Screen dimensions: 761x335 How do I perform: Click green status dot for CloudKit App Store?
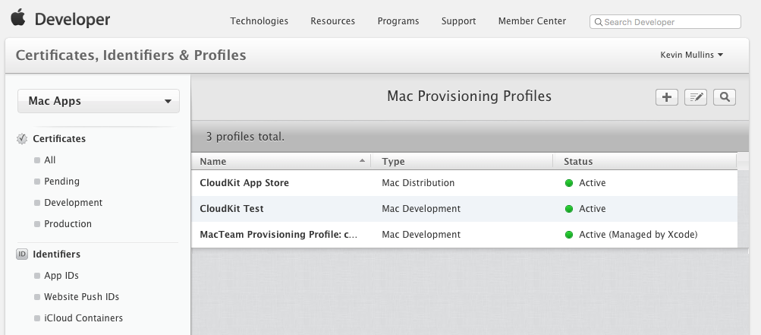coord(569,183)
